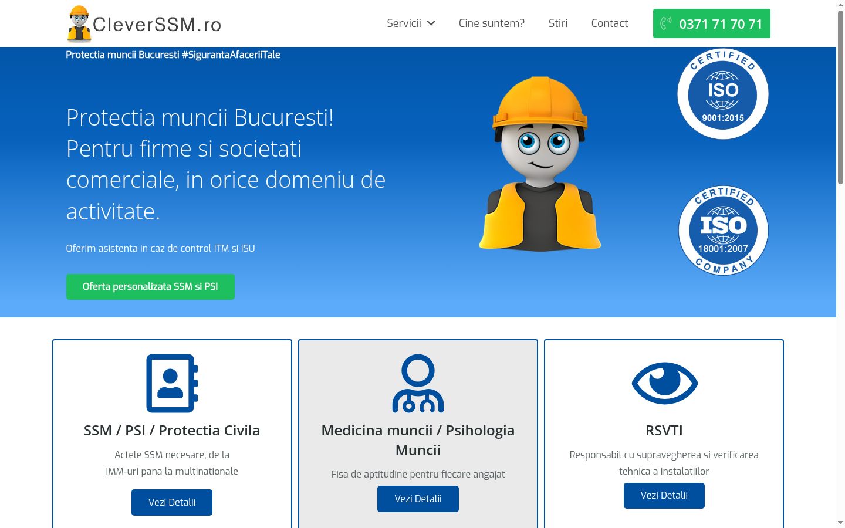Click the CleverSSM.ro mascot logo icon
The height and width of the screenshot is (528, 845).
pos(79,24)
